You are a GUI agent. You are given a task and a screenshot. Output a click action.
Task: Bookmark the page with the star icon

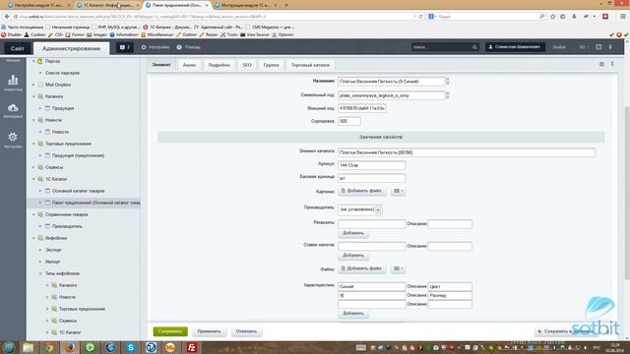coord(553,17)
